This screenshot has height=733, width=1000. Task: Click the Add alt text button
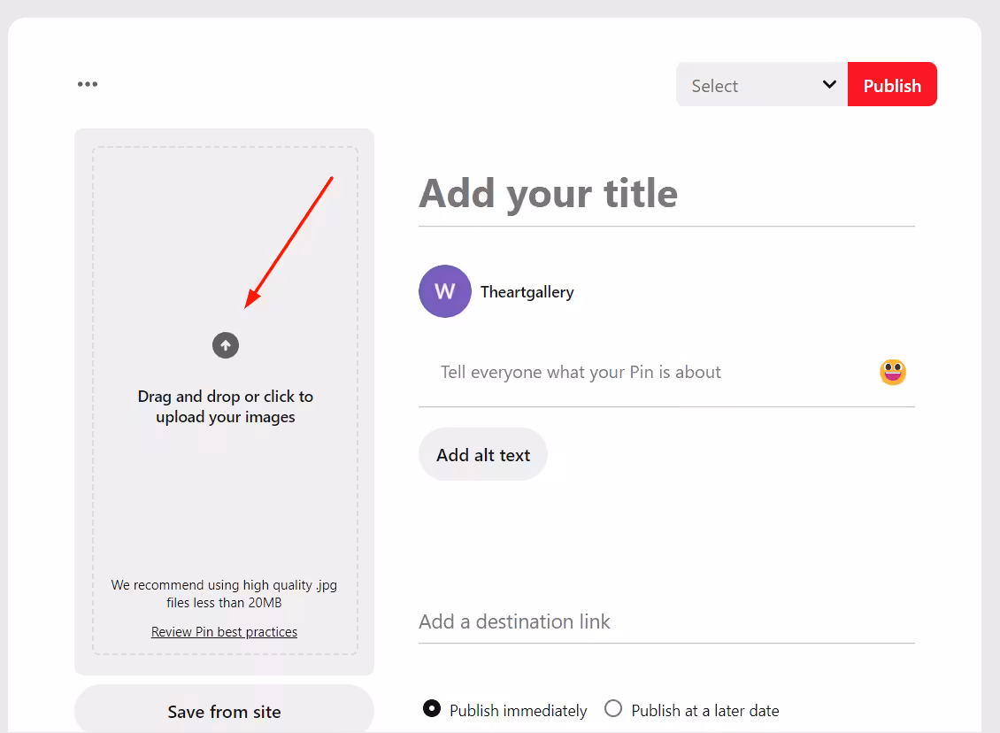483,454
